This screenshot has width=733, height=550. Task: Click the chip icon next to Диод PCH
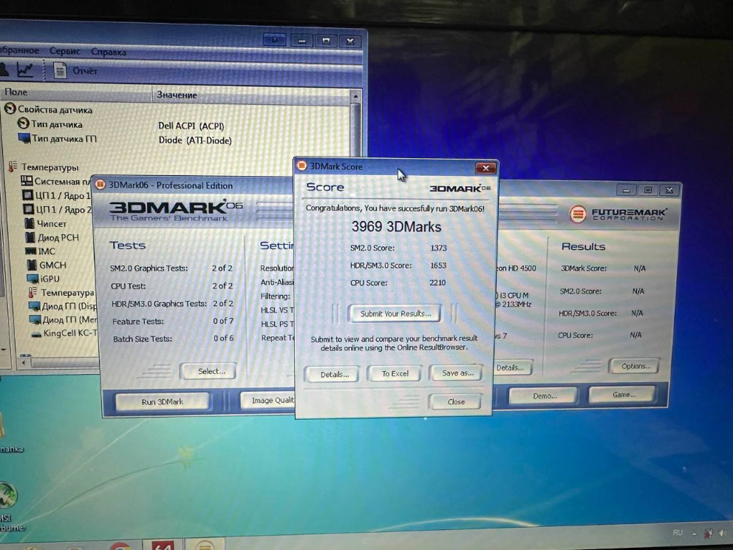30,237
